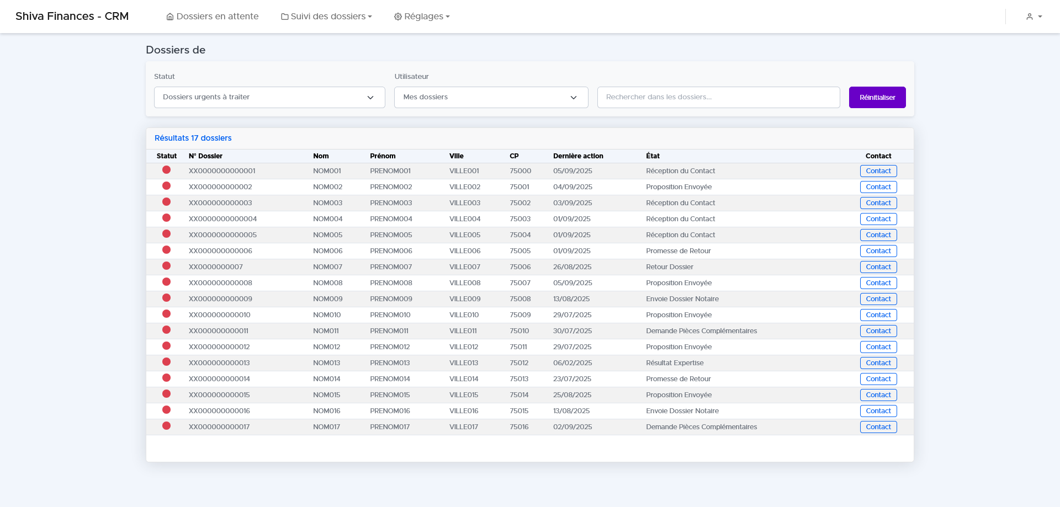Open the Réglages menu
The width and height of the screenshot is (1060, 507).
pos(423,17)
